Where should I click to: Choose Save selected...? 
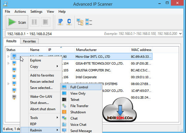coord(41,88)
